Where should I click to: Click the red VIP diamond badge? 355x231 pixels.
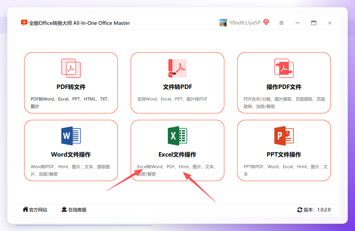(266, 22)
